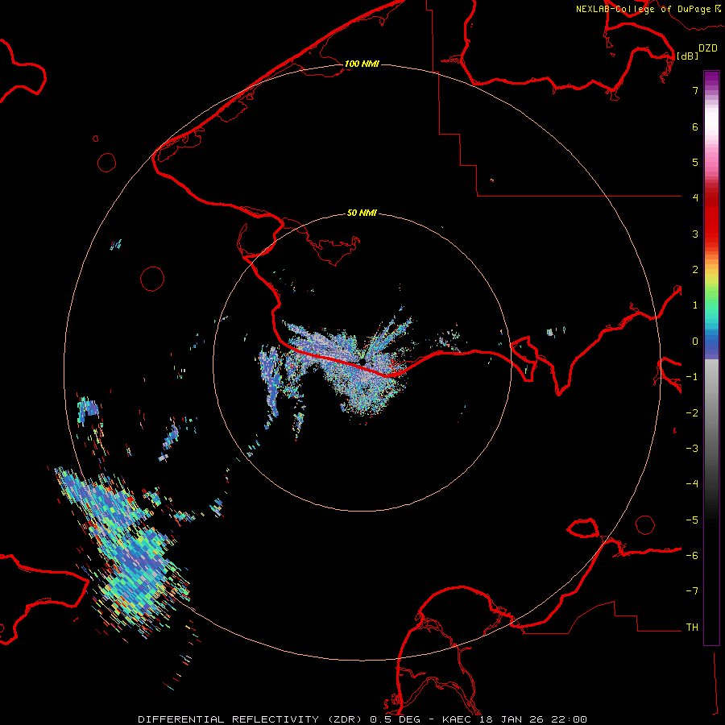Screen dimensions: 725x725
Task: Click the "7" value on the dB scale
Action: (695, 90)
